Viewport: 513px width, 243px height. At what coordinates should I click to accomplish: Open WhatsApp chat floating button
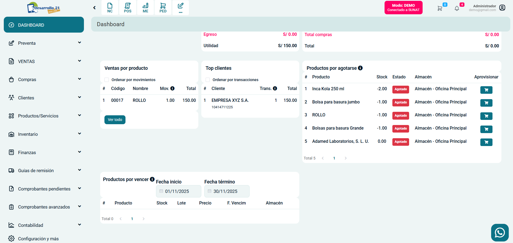500,232
